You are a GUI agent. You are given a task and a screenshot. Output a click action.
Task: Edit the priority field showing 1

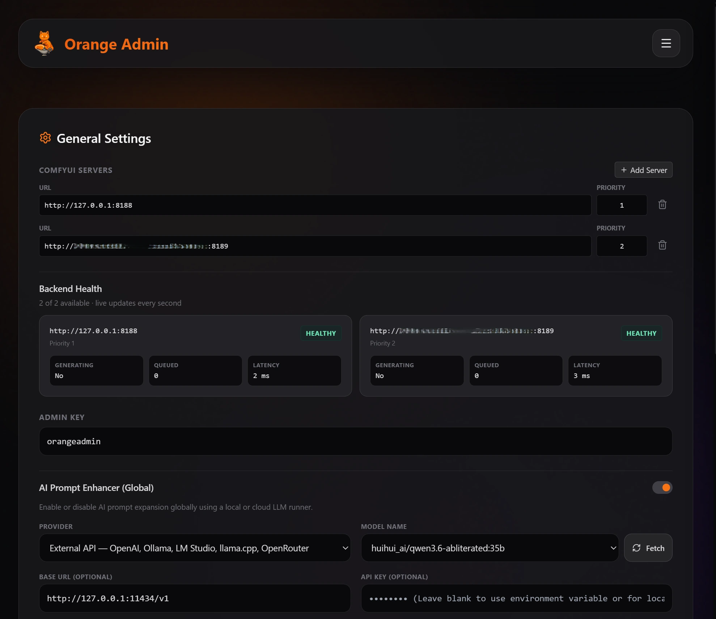tap(622, 205)
